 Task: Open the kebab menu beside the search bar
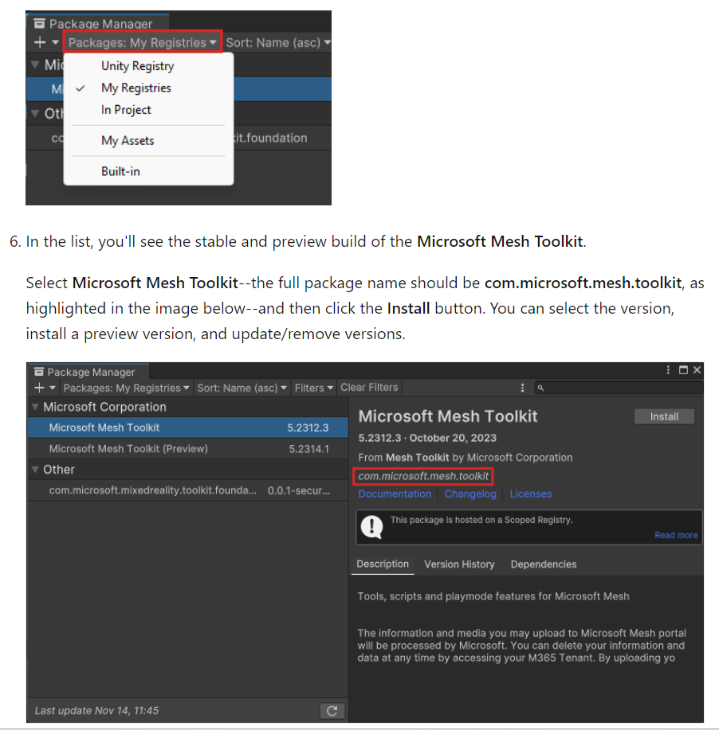coord(523,388)
